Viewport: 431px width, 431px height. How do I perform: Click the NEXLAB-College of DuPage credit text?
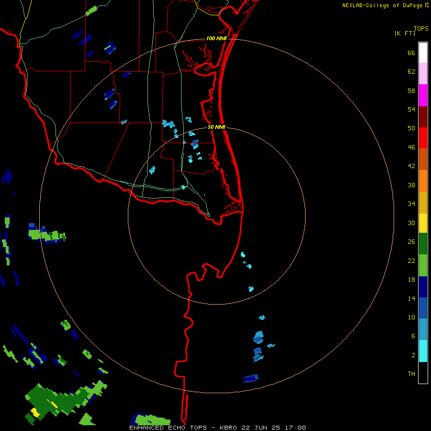(x=382, y=5)
